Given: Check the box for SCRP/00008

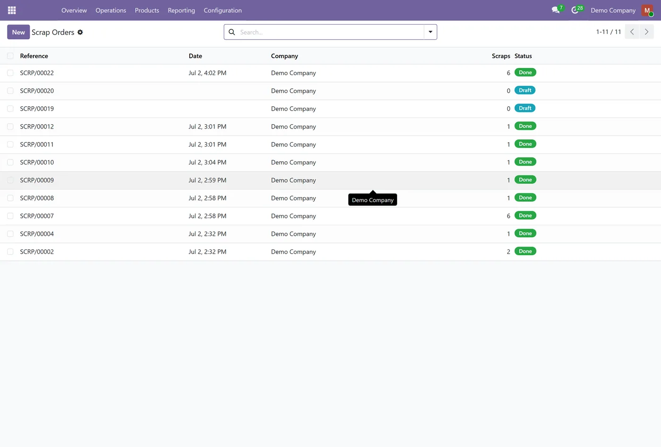Looking at the screenshot, I should pos(10,198).
